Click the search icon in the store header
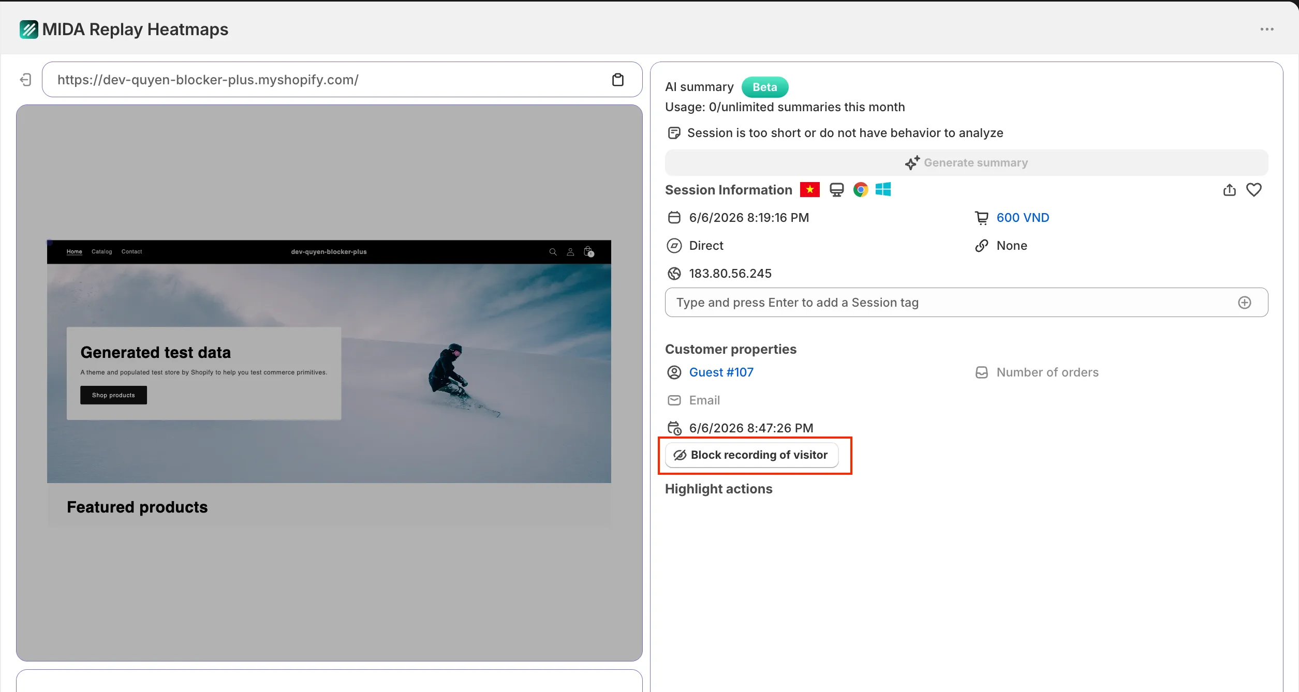The image size is (1299, 692). [x=553, y=252]
